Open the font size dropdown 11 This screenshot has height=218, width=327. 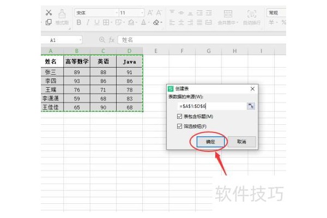(x=142, y=13)
